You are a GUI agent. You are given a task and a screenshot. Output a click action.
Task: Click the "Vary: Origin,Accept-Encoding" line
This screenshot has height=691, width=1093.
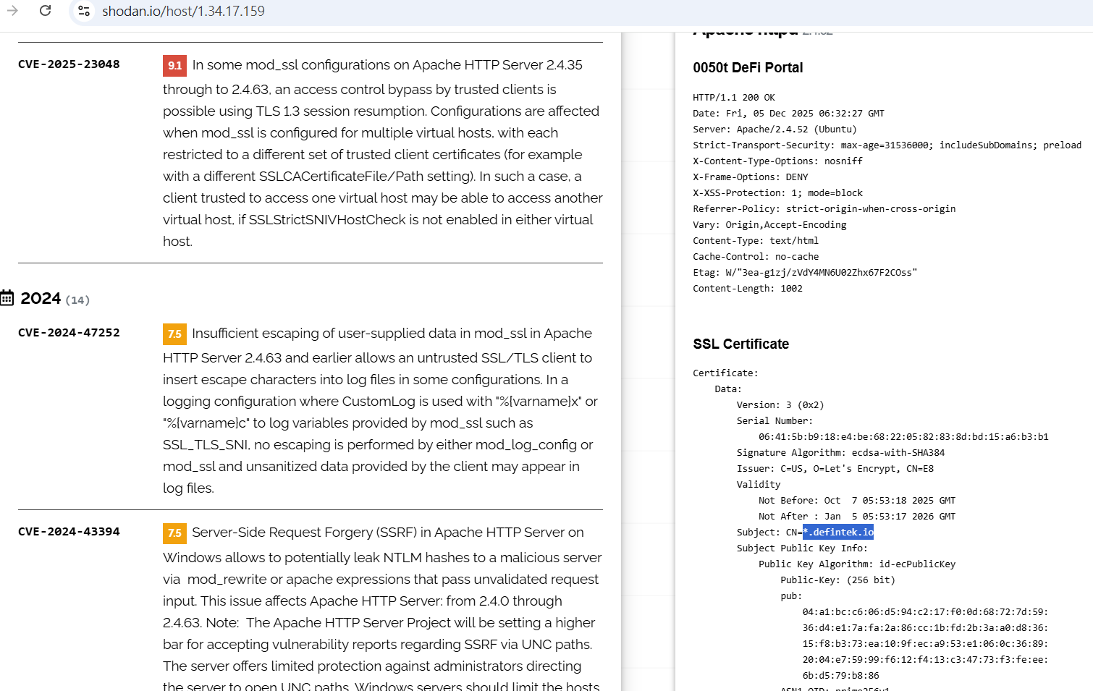(769, 225)
